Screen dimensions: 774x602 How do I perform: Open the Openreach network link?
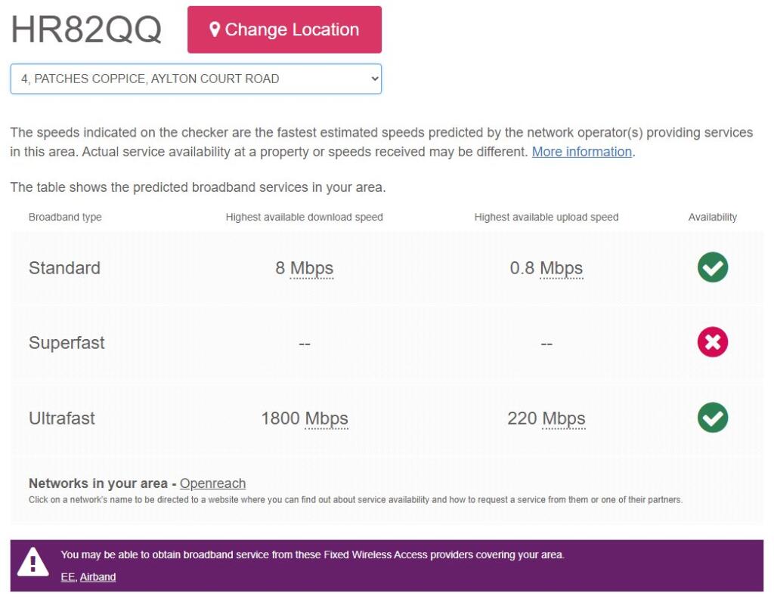pyautogui.click(x=212, y=483)
